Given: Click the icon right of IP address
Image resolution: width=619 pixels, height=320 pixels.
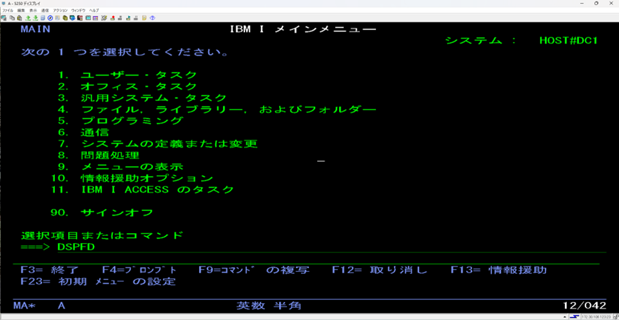Looking at the screenshot, I should 616,317.
